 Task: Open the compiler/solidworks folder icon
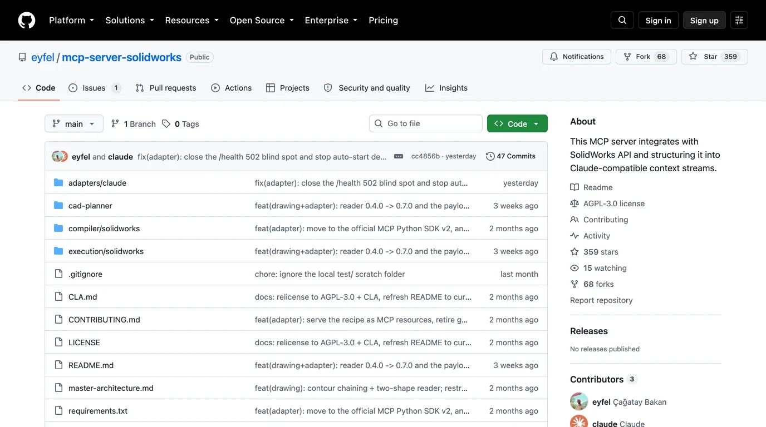tap(58, 228)
